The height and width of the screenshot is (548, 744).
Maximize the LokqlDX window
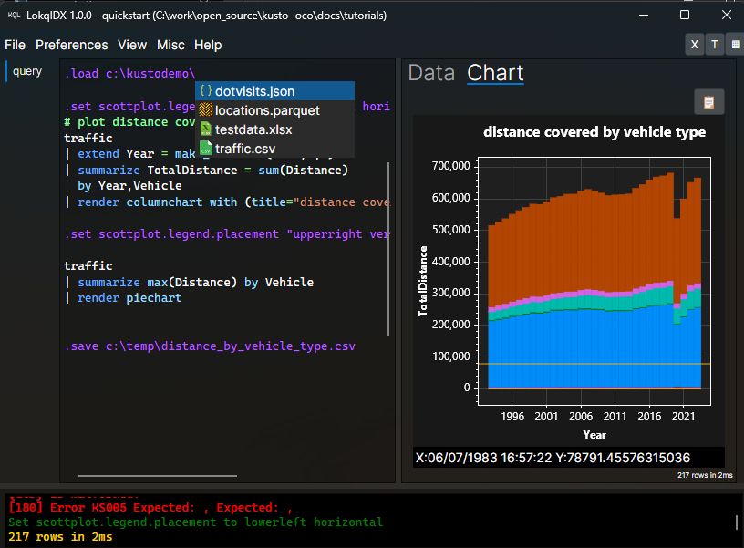point(684,15)
